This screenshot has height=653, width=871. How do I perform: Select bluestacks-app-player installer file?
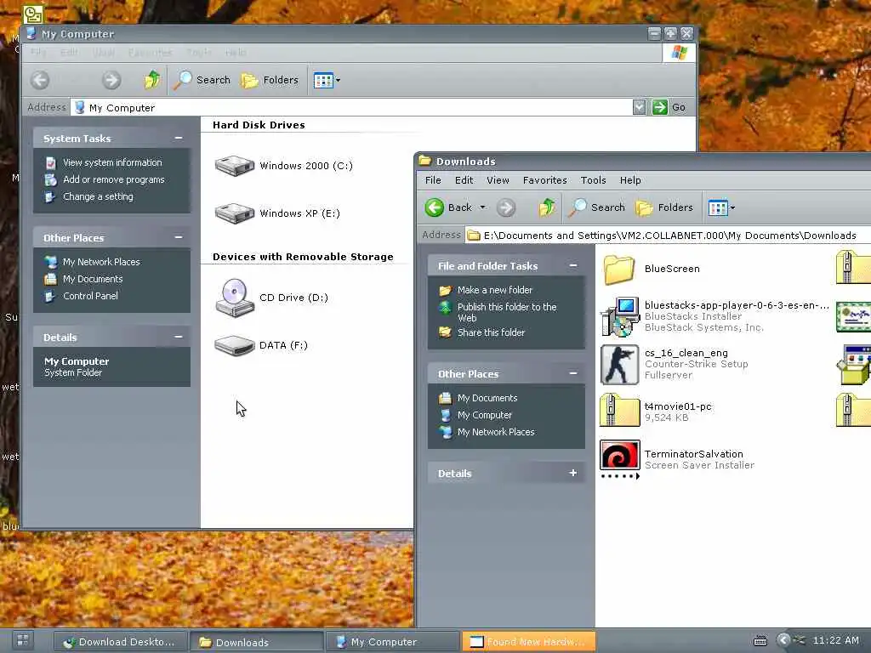[x=714, y=316]
